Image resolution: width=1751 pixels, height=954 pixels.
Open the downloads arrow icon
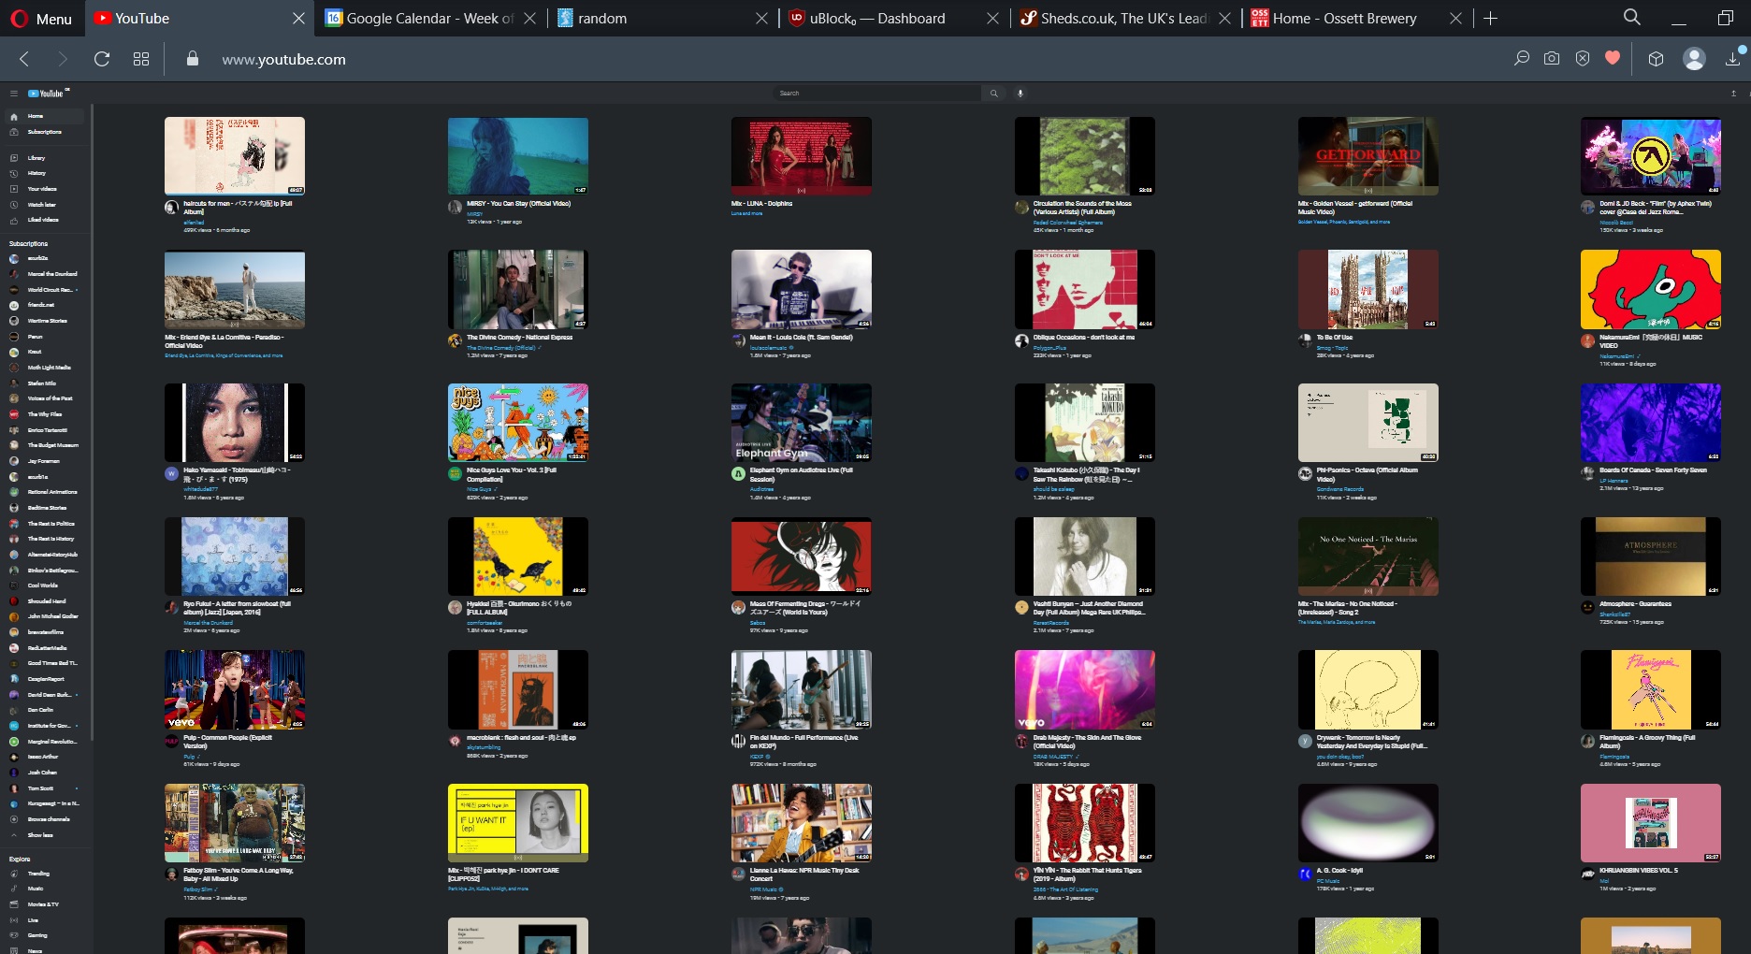[1732, 58]
